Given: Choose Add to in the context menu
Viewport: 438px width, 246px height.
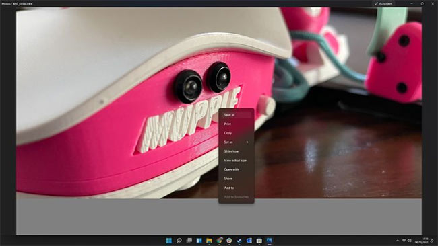Looking at the screenshot, I should pos(236,188).
